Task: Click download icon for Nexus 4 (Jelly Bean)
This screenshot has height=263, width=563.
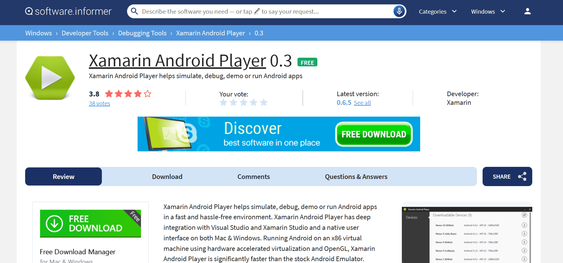Action: click(x=524, y=234)
